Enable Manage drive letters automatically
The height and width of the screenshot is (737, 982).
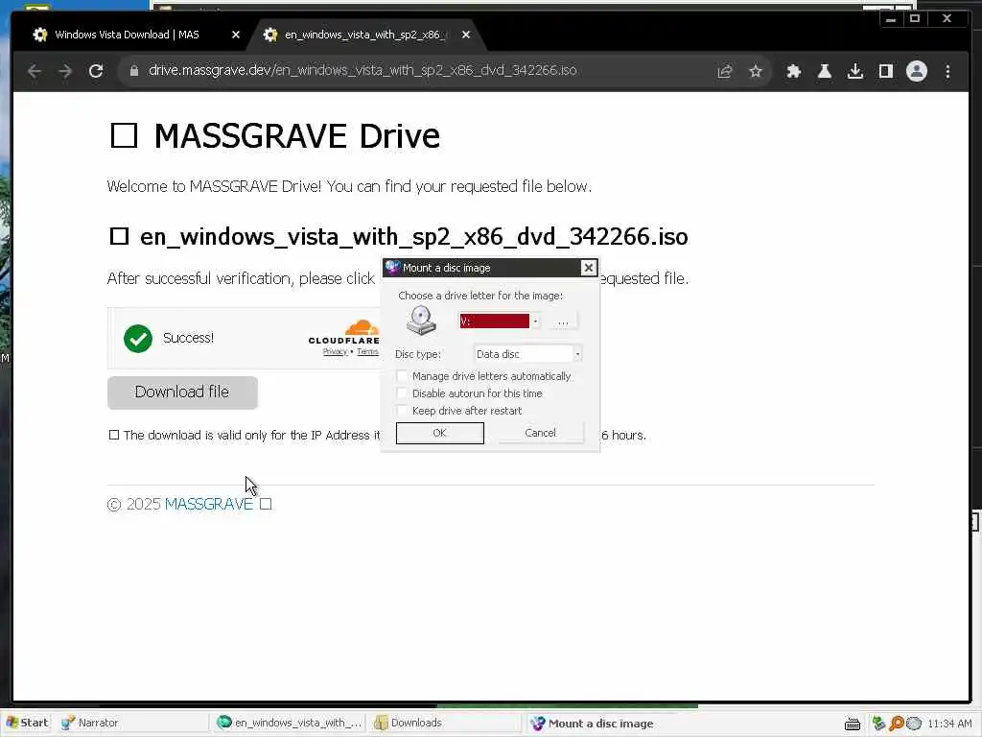point(402,376)
